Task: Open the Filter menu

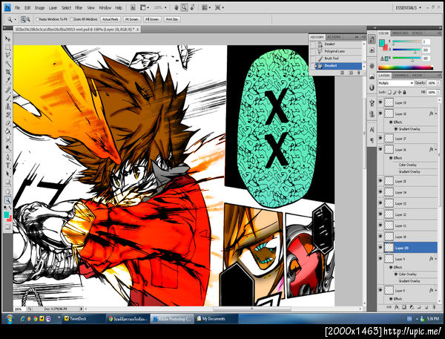Action: (79, 8)
